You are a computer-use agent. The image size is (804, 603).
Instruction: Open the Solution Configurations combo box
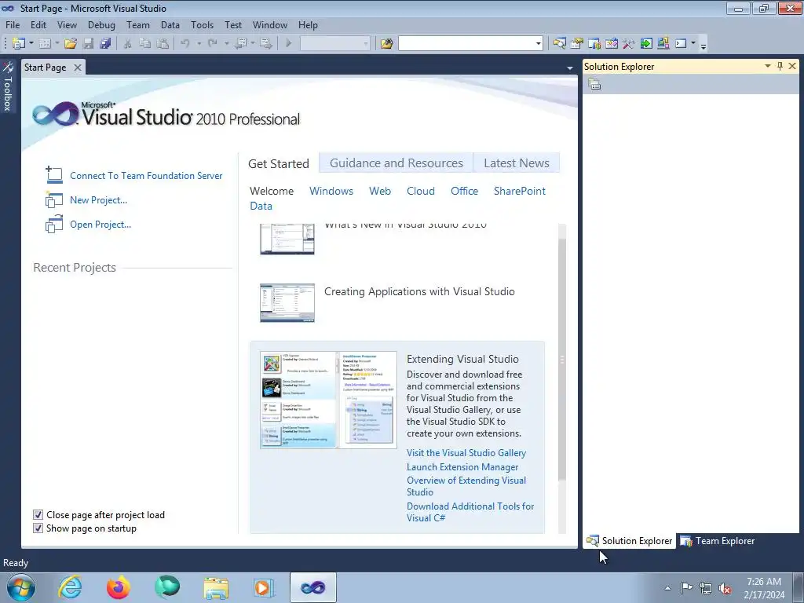334,44
